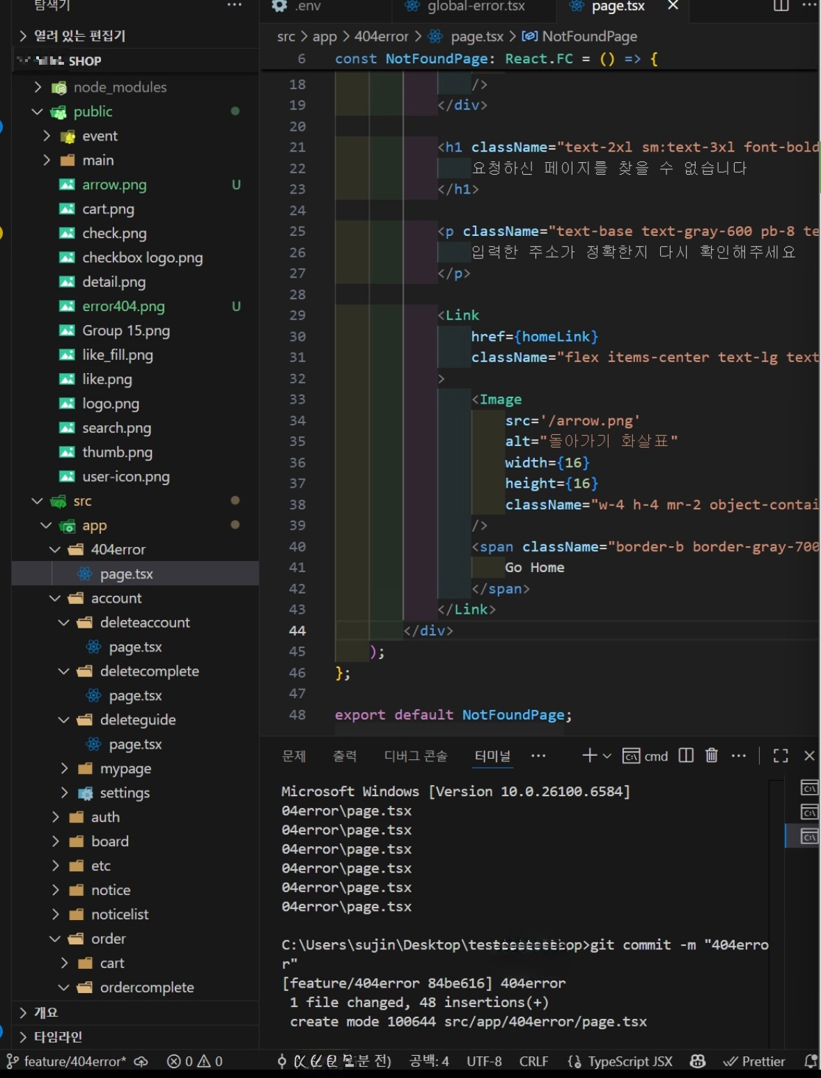Open arrow.png file
Viewport: 821px width, 1078px height.
(x=114, y=184)
